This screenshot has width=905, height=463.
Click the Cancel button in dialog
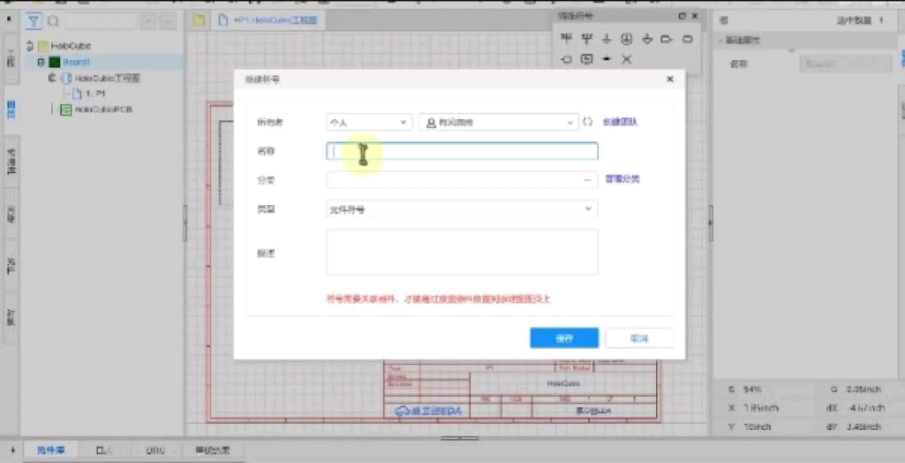point(639,338)
